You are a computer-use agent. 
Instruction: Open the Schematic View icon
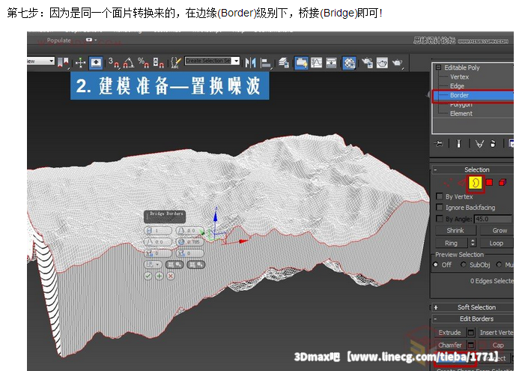pos(331,63)
